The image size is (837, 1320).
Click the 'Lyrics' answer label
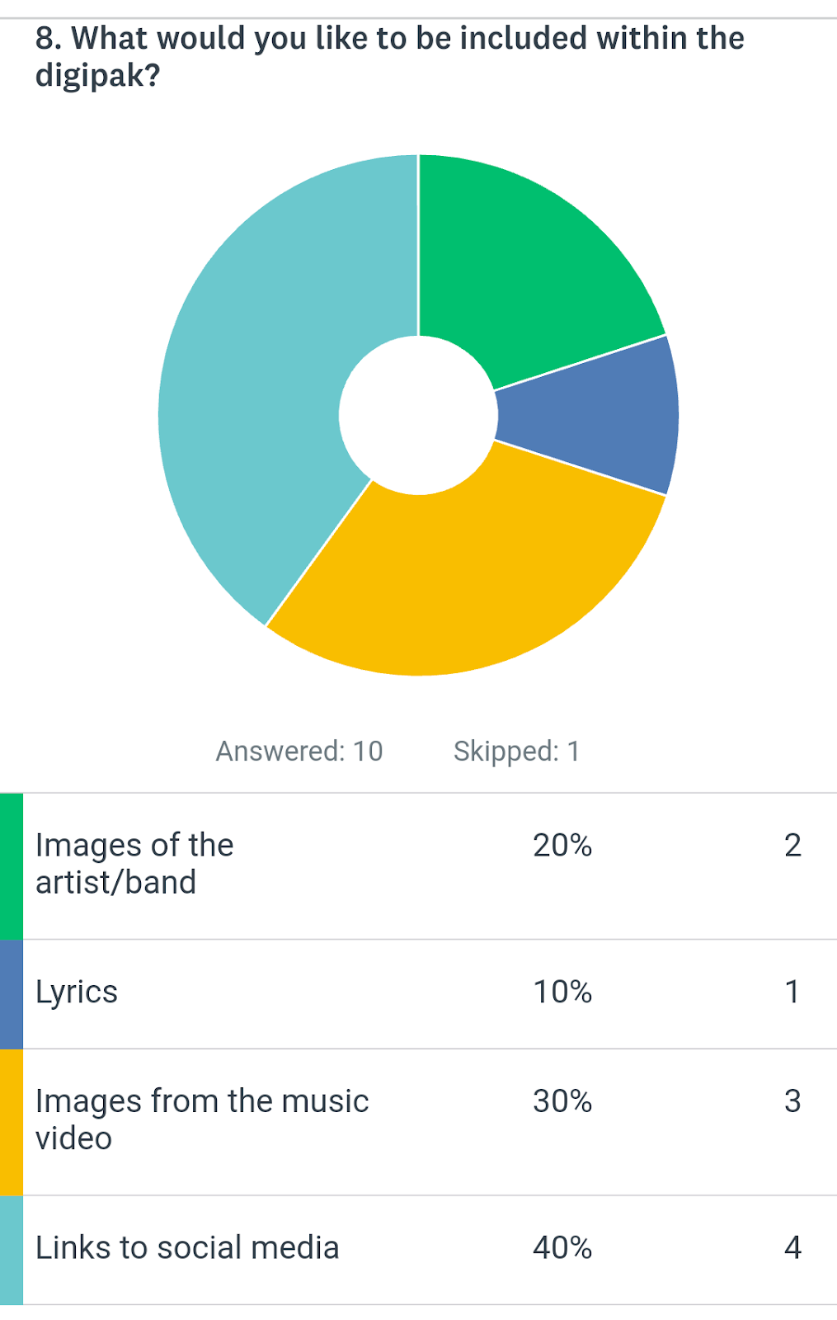pos(77,992)
